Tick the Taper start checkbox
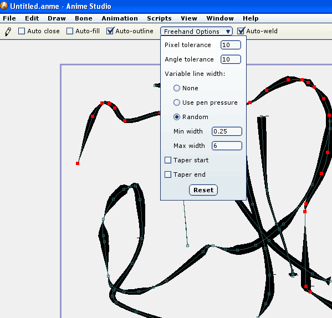Viewport: 332px width, 318px height. [x=168, y=160]
